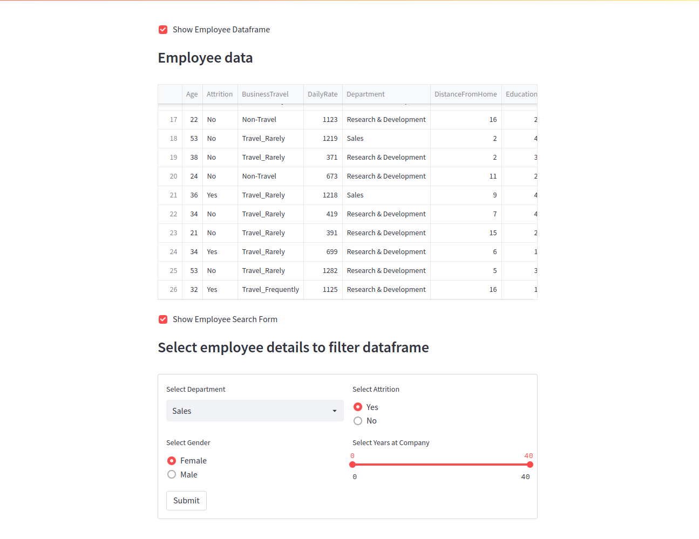Uncheck the Show Employee Search Form checkbox
Screen dimensions: 699x539
[162, 319]
